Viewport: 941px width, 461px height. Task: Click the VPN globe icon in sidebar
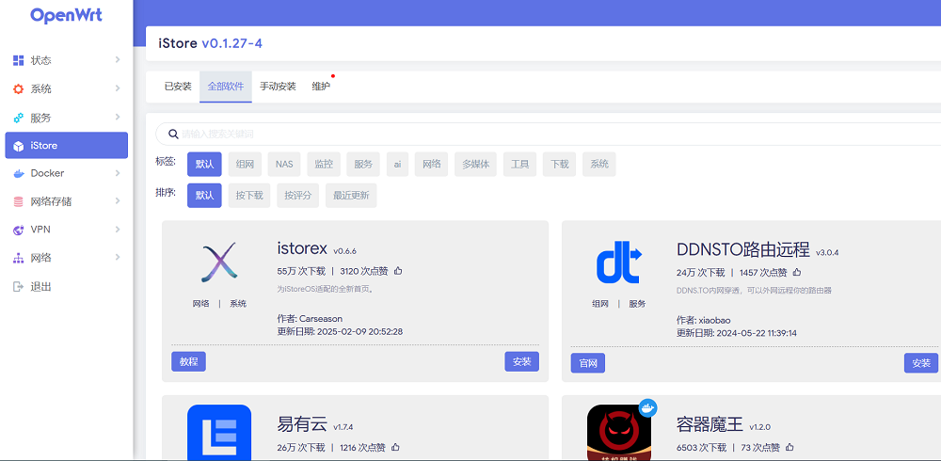[19, 230]
